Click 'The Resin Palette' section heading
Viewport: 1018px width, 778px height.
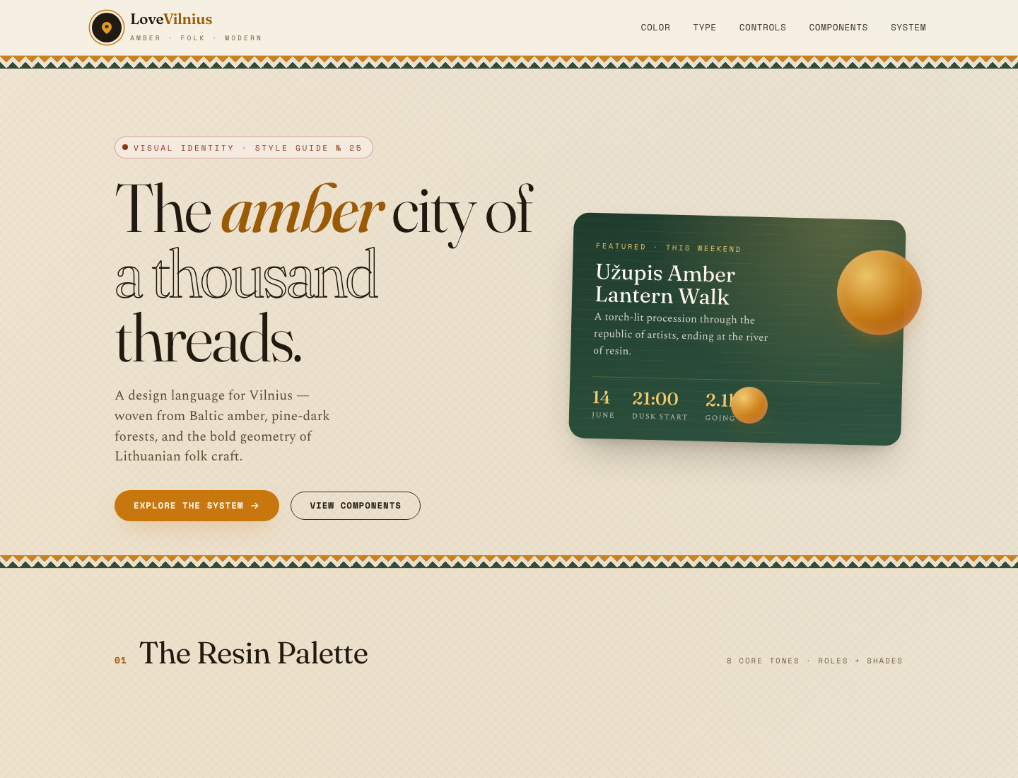click(254, 653)
